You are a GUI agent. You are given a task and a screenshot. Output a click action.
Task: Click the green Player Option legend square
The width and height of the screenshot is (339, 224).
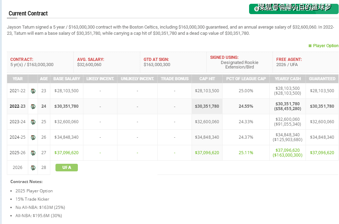point(310,46)
